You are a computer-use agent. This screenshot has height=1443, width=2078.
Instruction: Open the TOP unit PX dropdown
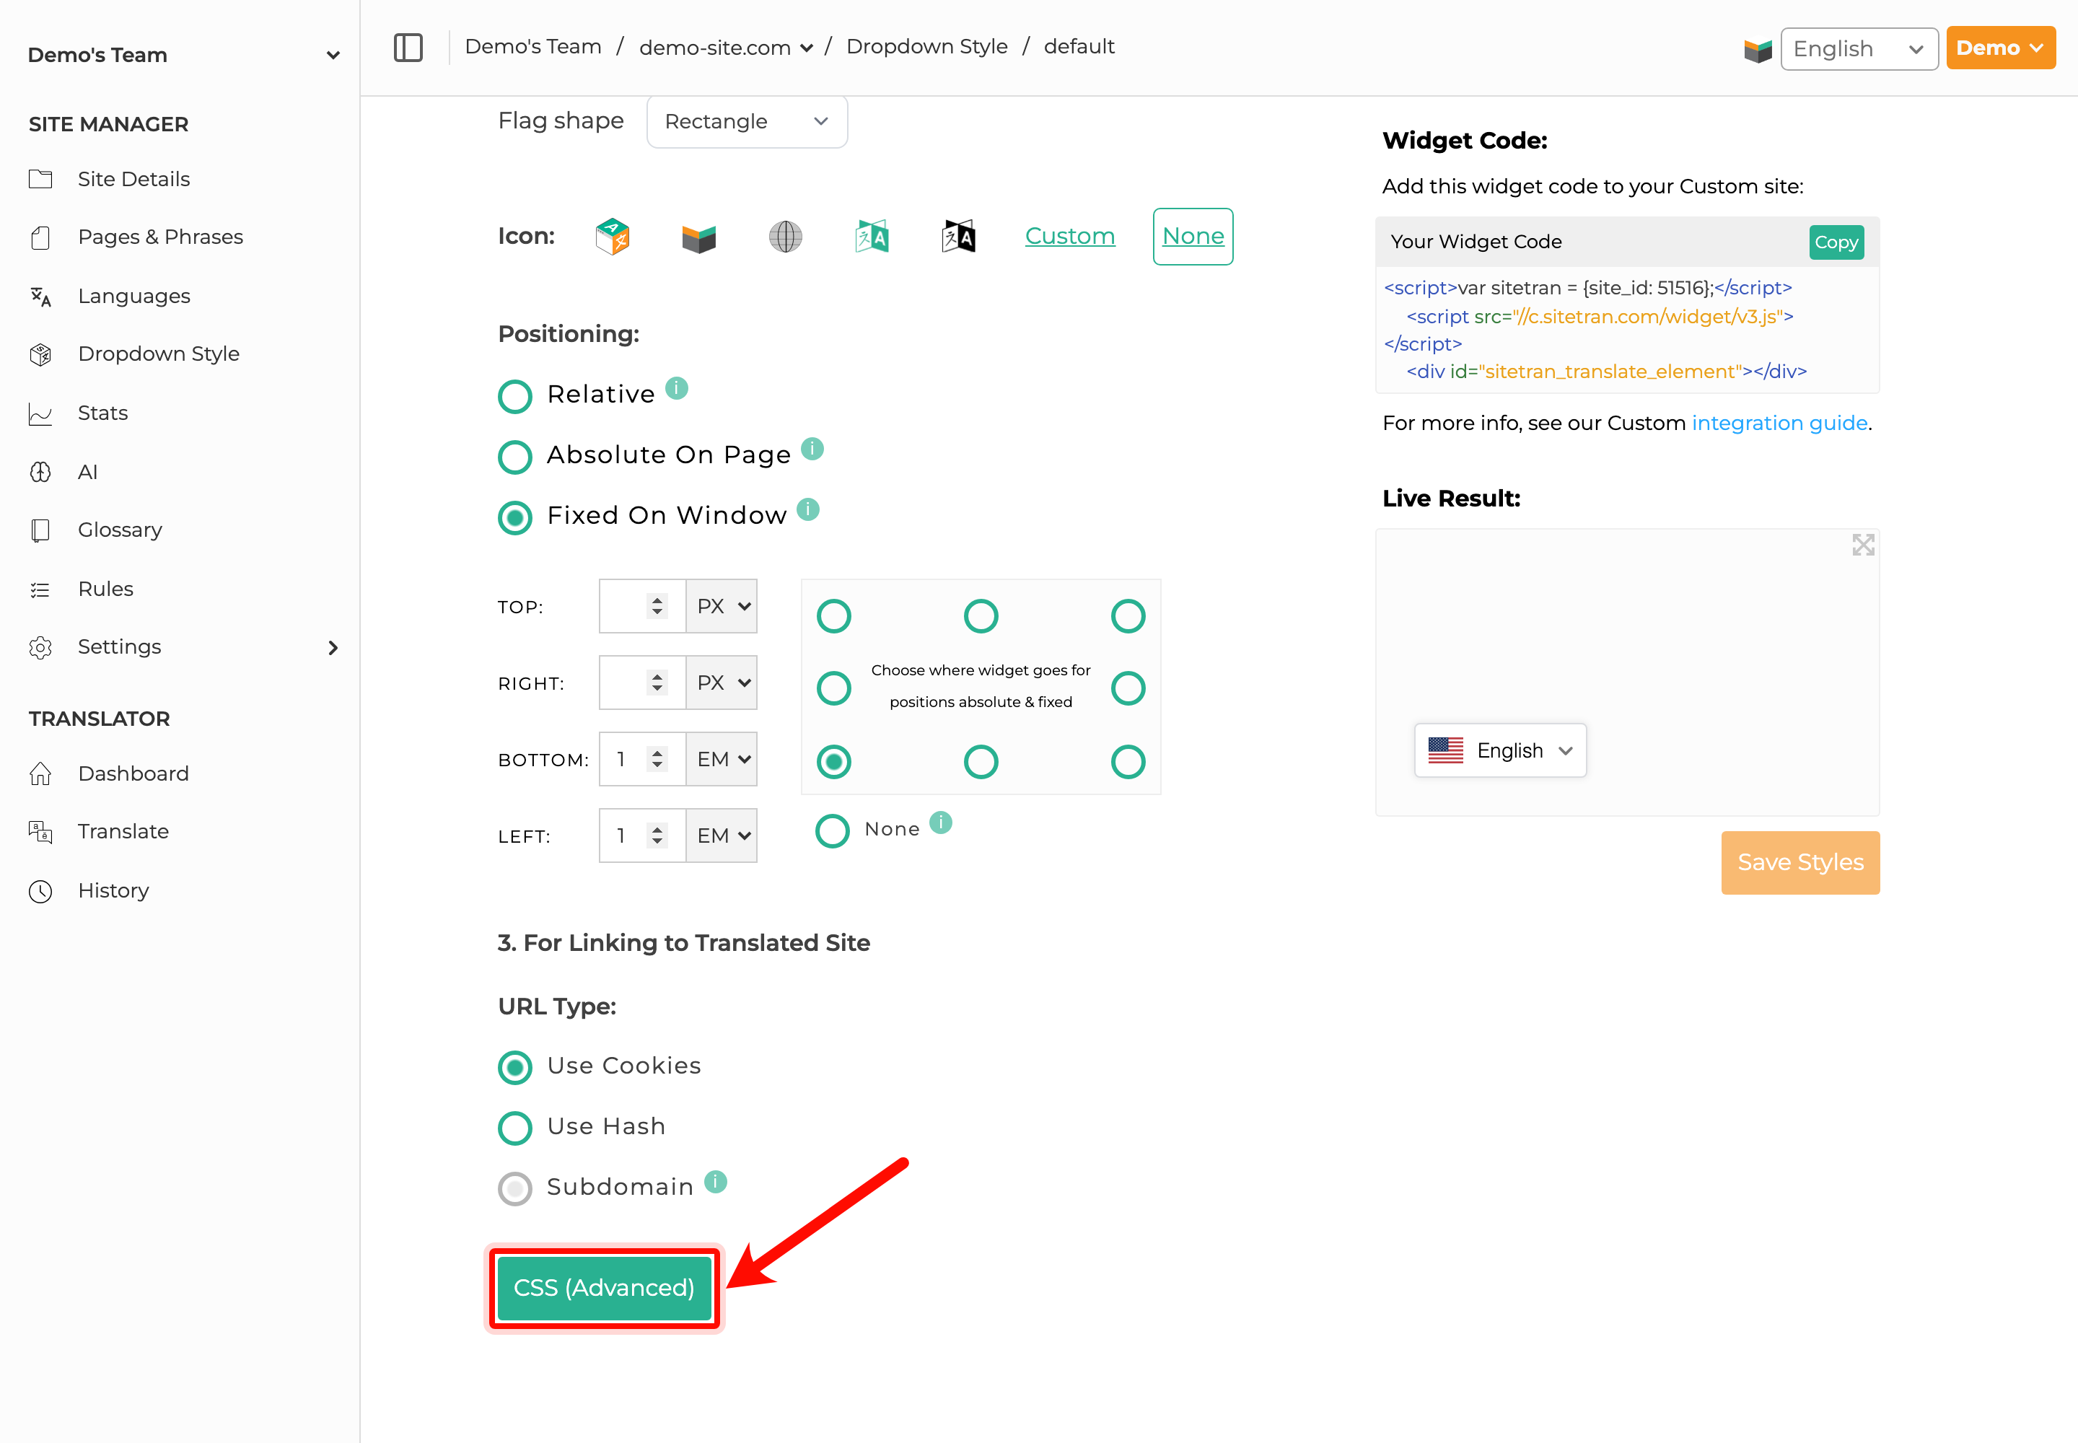(722, 606)
